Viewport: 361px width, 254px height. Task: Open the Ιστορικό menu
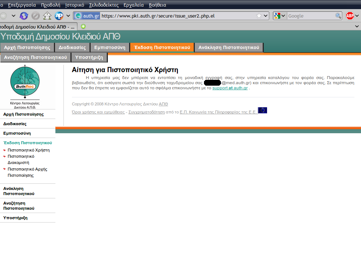click(74, 5)
